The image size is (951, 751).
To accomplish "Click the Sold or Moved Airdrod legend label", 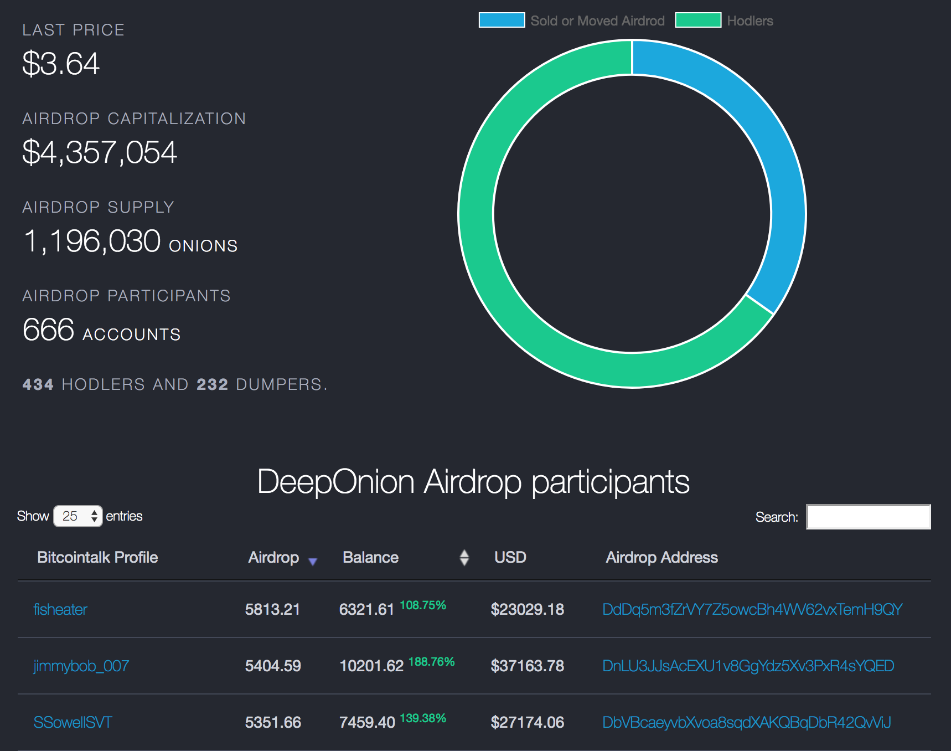I will 597,20.
